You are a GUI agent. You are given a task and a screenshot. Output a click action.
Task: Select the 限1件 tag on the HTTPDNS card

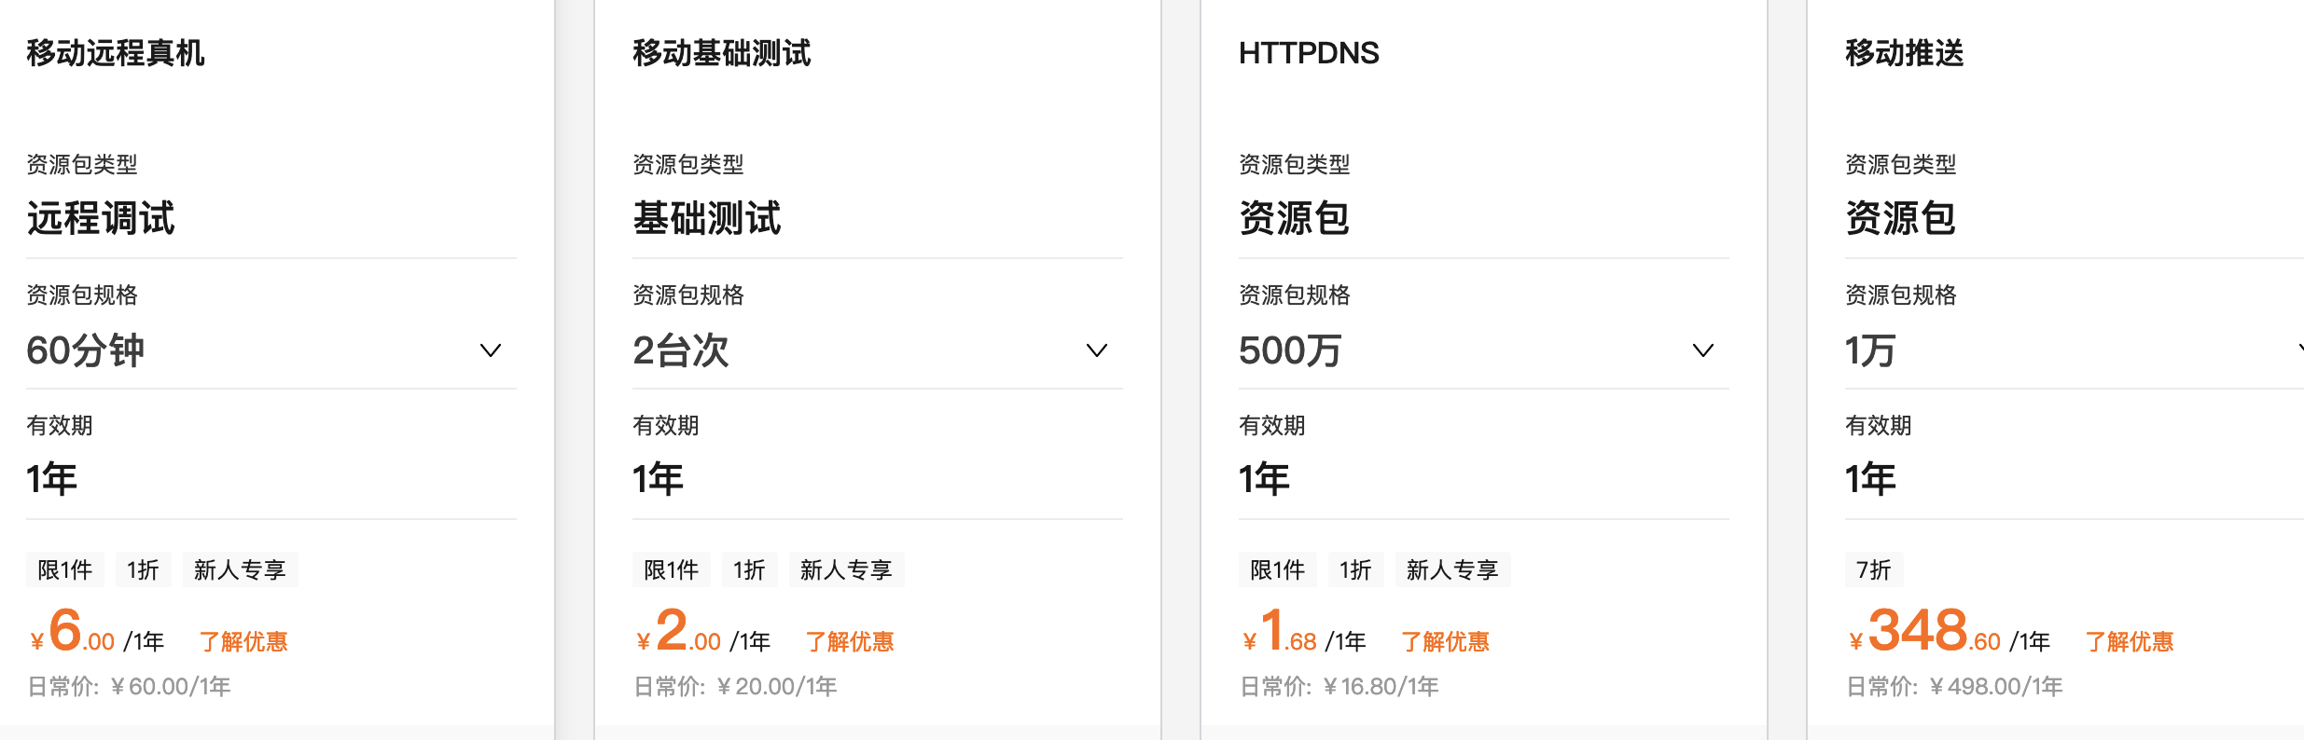[1278, 569]
